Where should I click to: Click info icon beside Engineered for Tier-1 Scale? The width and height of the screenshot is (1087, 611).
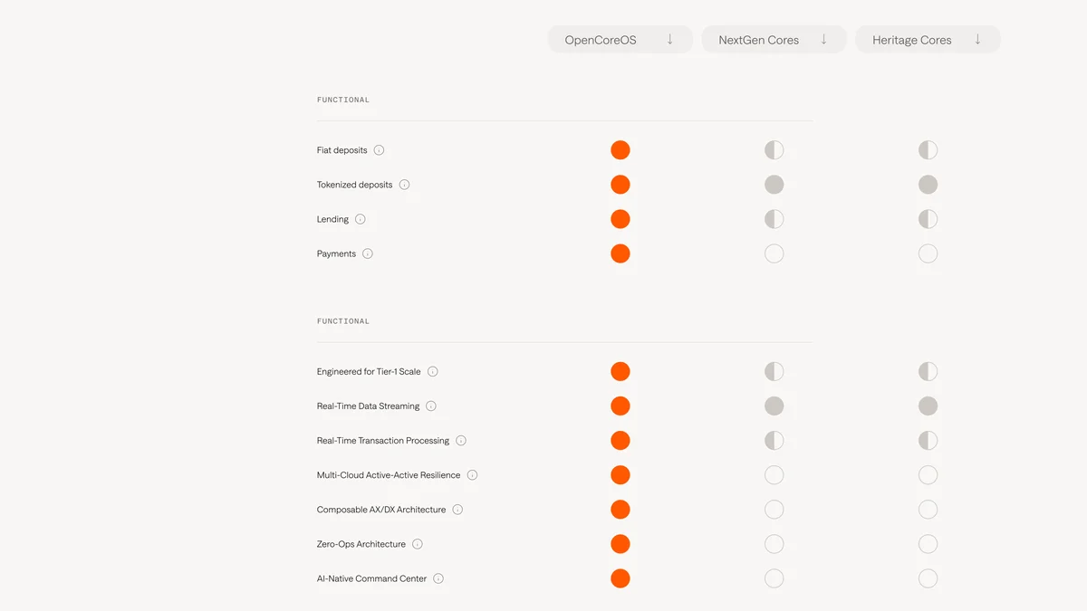433,371
